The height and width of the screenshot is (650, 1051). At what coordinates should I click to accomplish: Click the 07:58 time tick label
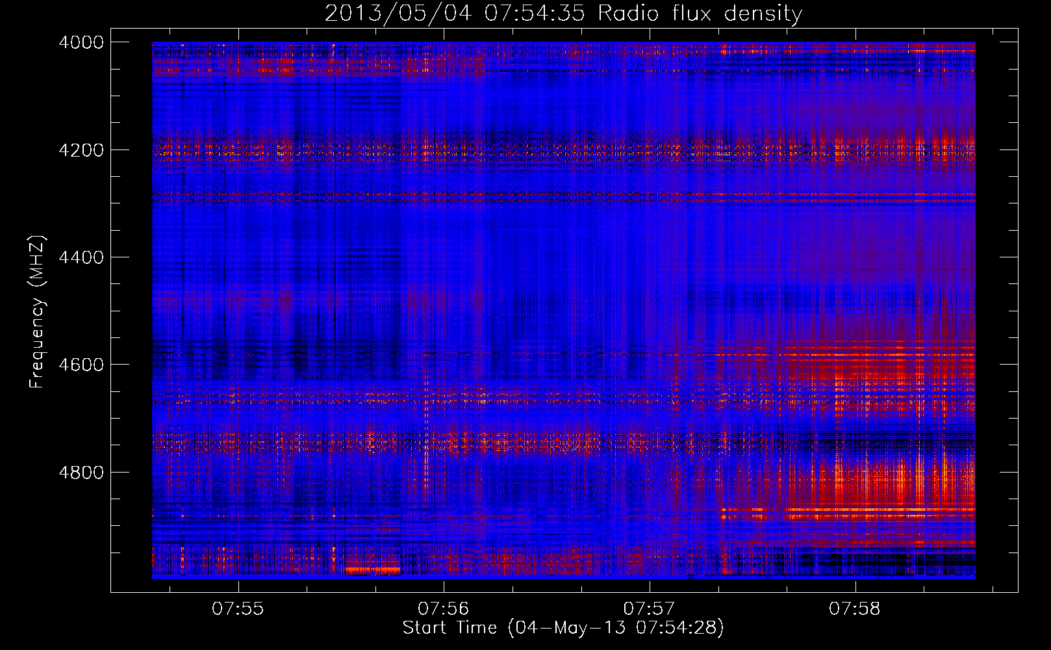pos(855,609)
